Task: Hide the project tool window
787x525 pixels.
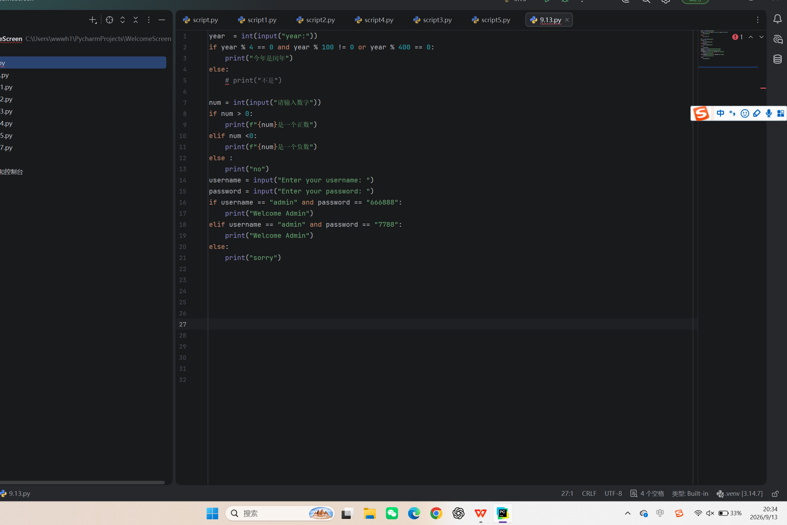Action: coord(162,20)
